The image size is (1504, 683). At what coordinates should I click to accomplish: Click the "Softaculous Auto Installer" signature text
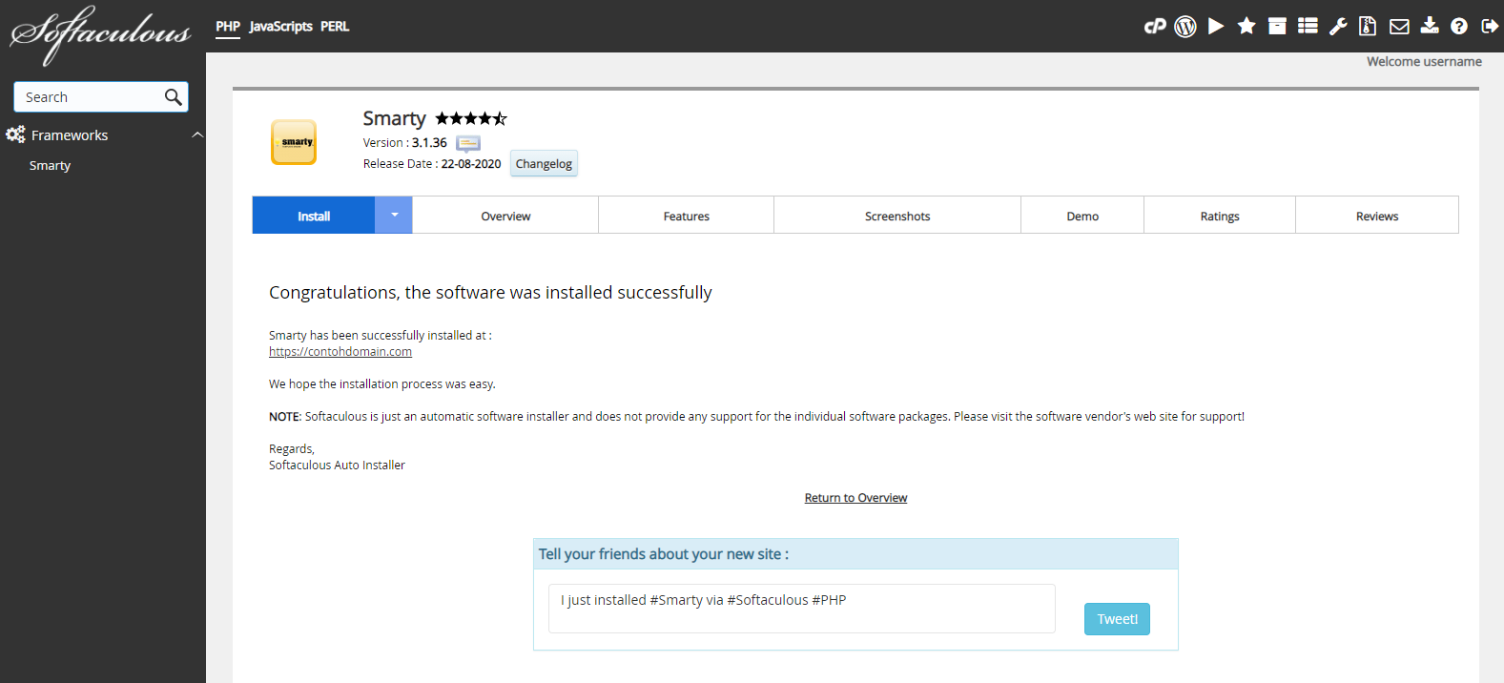337,466
